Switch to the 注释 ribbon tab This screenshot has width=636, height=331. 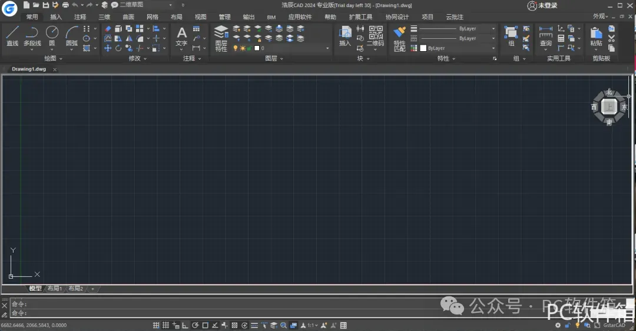[80, 17]
